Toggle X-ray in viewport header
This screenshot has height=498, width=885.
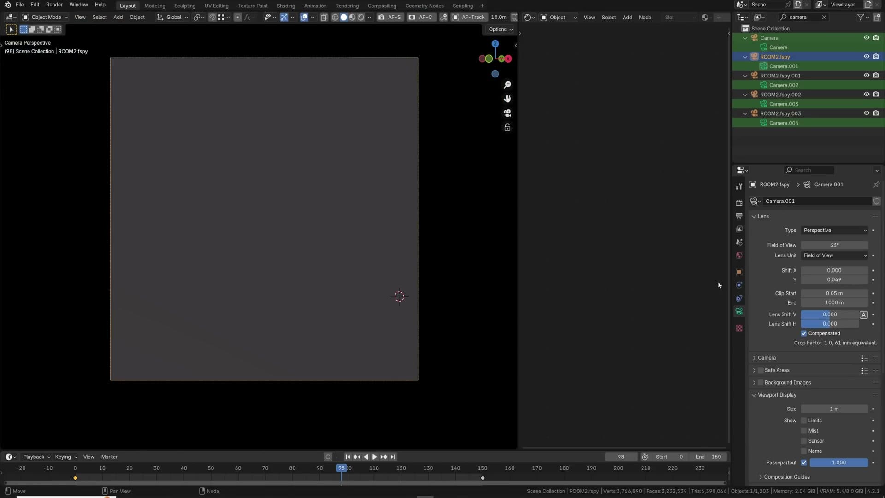(324, 17)
